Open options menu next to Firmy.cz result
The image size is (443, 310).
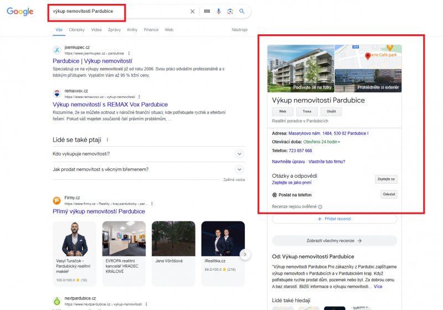coord(152,204)
